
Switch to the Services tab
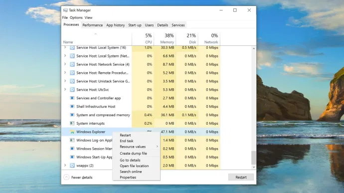[178, 25]
